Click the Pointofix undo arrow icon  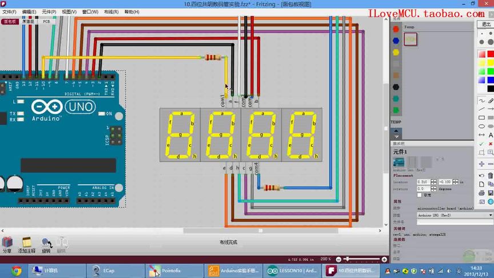pos(481,175)
